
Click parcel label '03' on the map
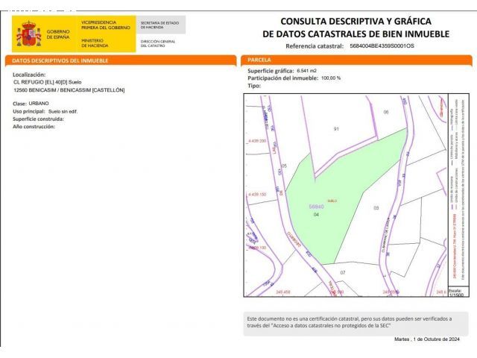point(376,208)
